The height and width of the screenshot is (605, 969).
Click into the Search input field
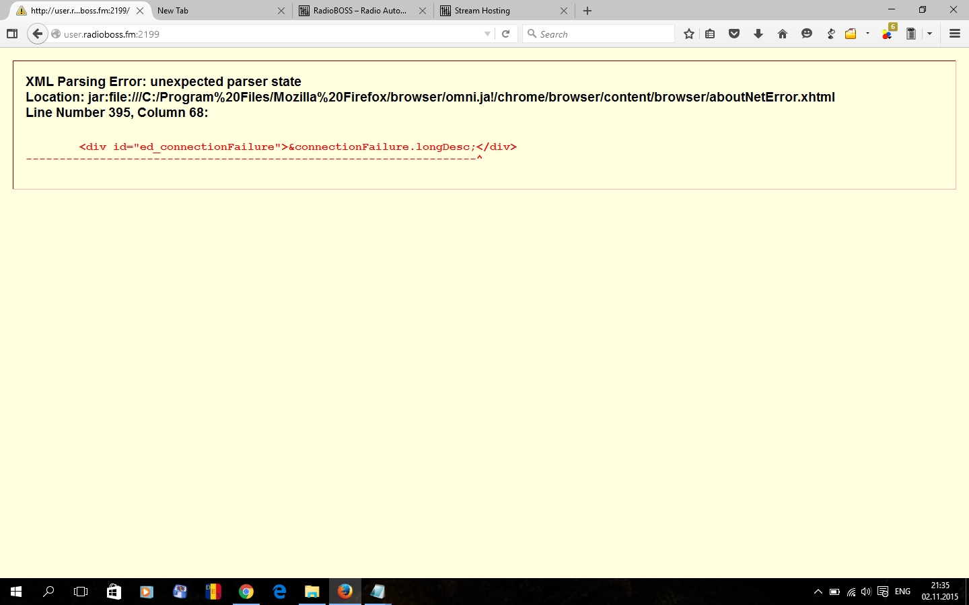pyautogui.click(x=602, y=34)
